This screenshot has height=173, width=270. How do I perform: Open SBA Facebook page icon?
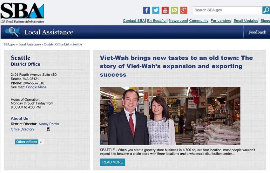coord(146,10)
